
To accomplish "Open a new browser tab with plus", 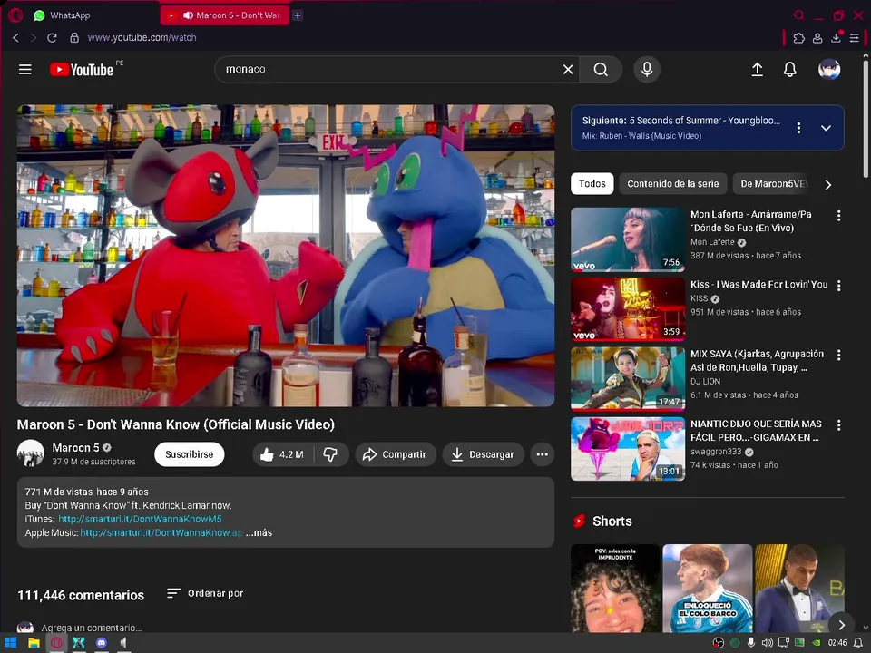I will tap(298, 15).
